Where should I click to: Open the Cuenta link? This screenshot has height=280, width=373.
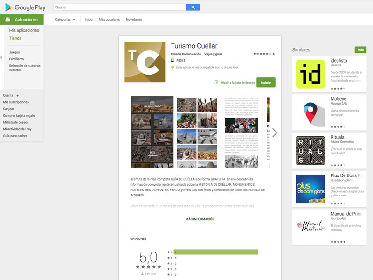[8, 95]
